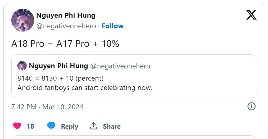Click the like count of 18
268x139 pixels.
pos(30,126)
